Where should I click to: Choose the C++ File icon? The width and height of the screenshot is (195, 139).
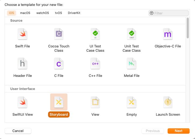[x=95, y=63]
